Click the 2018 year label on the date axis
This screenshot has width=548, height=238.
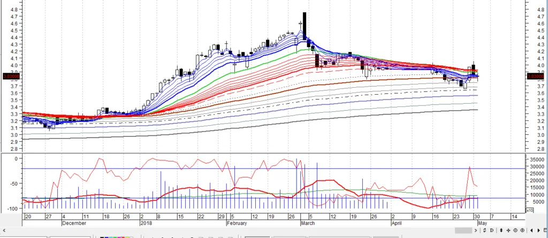[146, 223]
